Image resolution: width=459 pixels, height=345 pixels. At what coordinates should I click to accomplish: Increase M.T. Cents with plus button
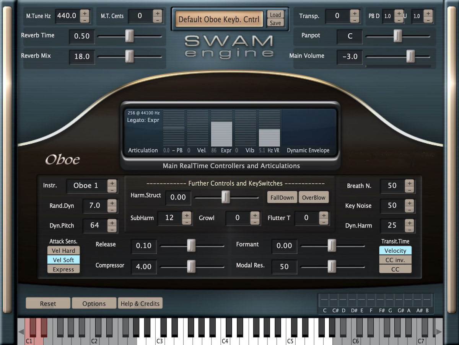pyautogui.click(x=157, y=13)
